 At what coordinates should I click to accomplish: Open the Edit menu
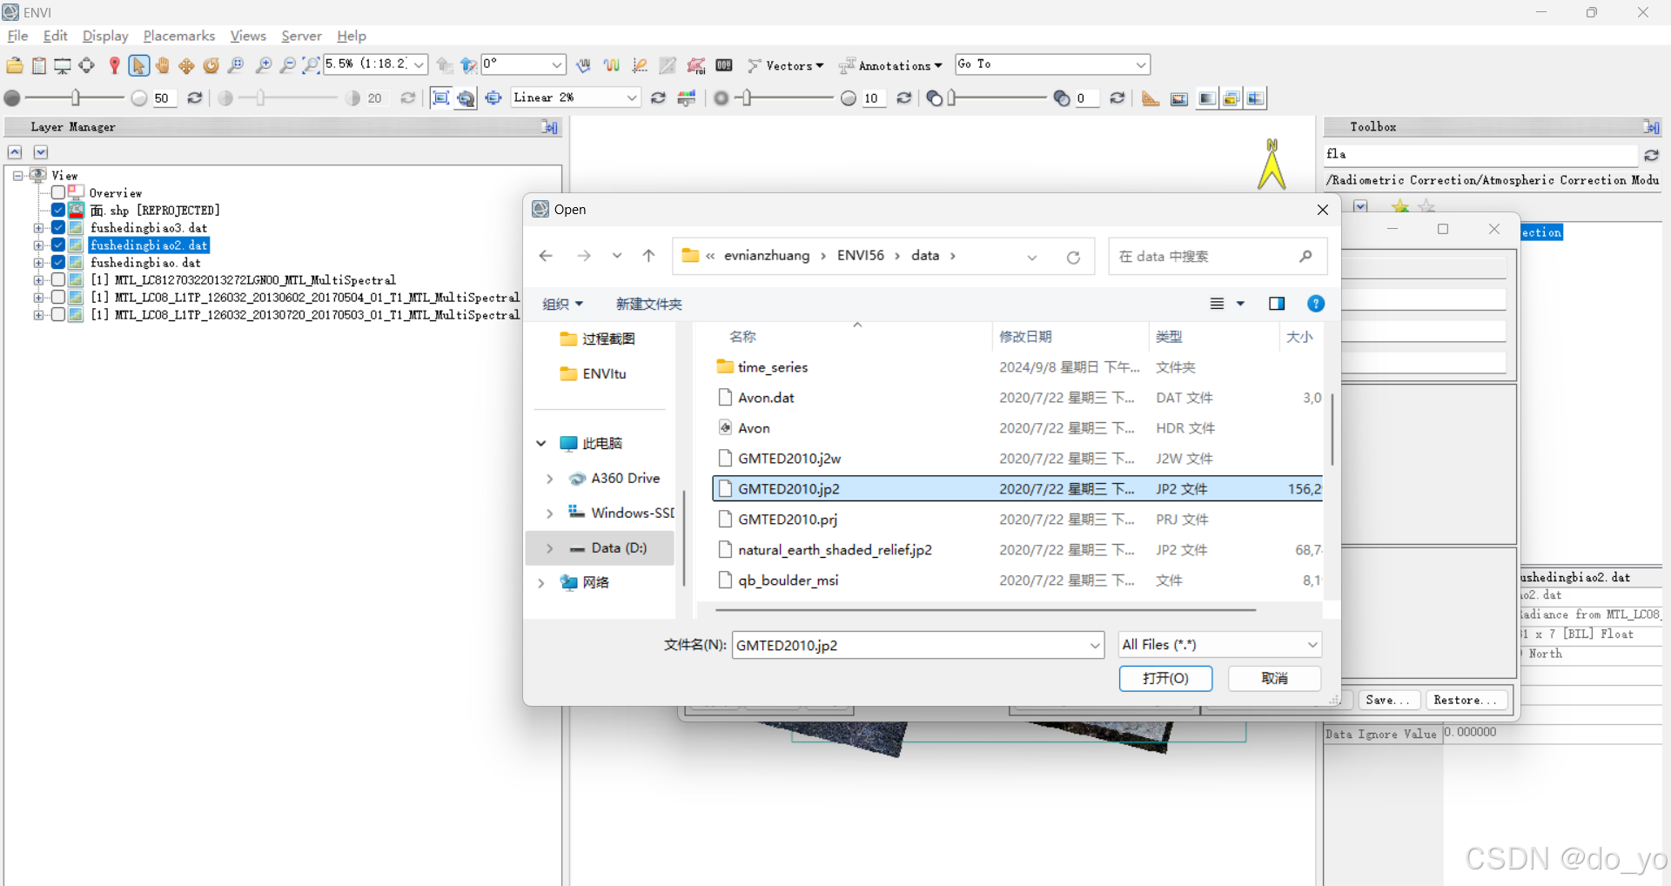coord(55,36)
